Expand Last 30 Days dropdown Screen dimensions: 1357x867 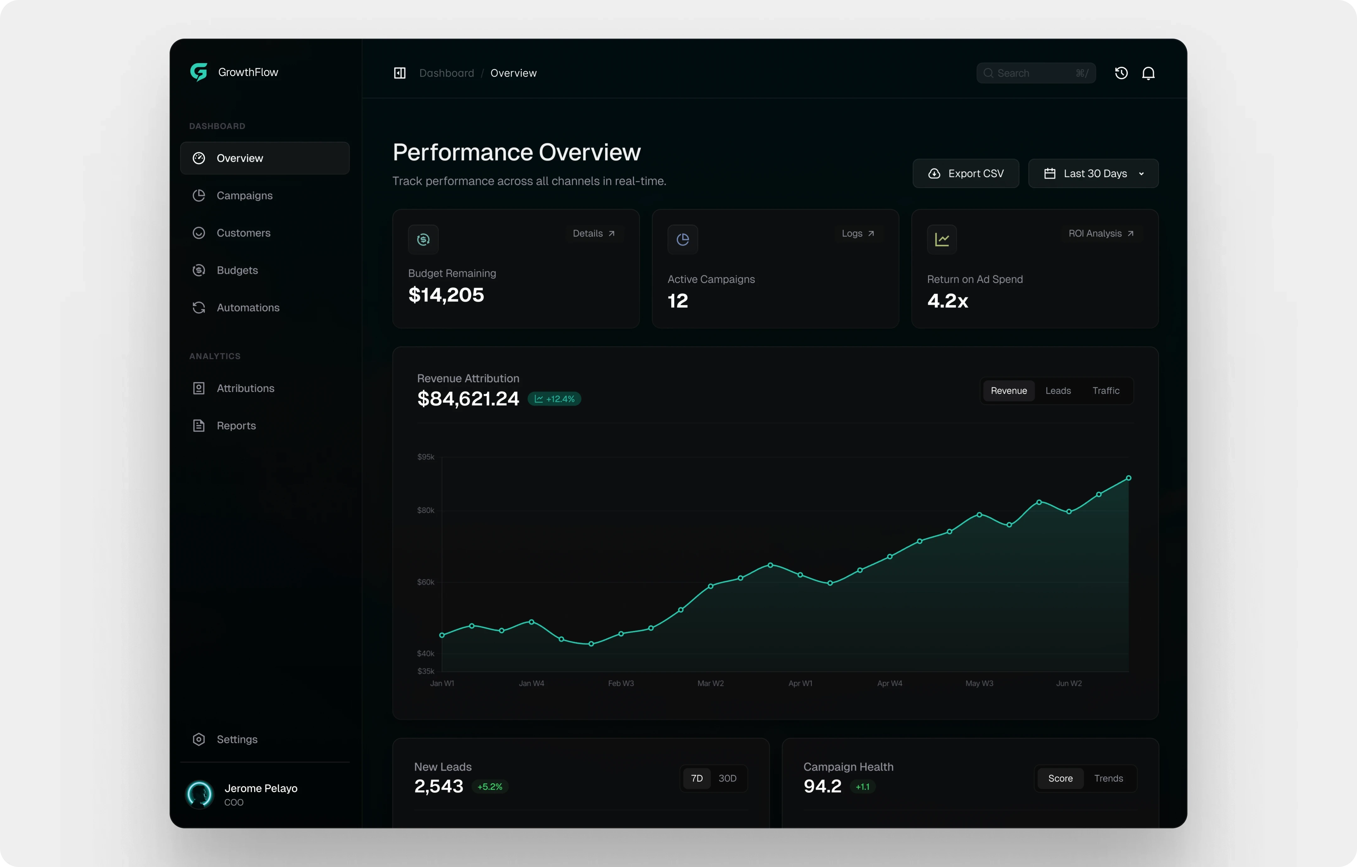tap(1093, 174)
